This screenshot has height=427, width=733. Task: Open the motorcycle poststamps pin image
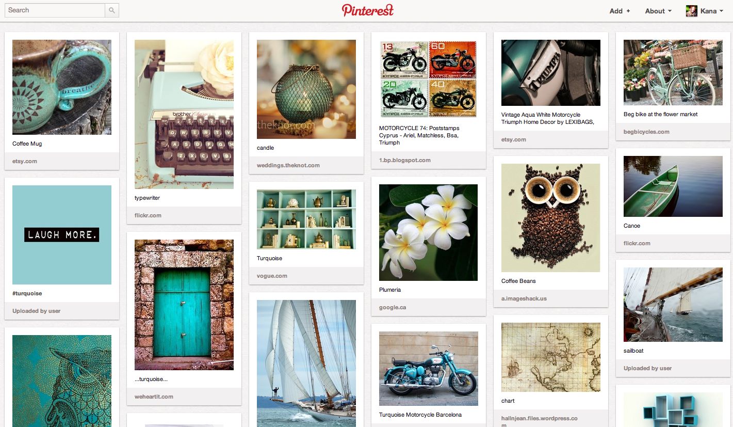[429, 80]
